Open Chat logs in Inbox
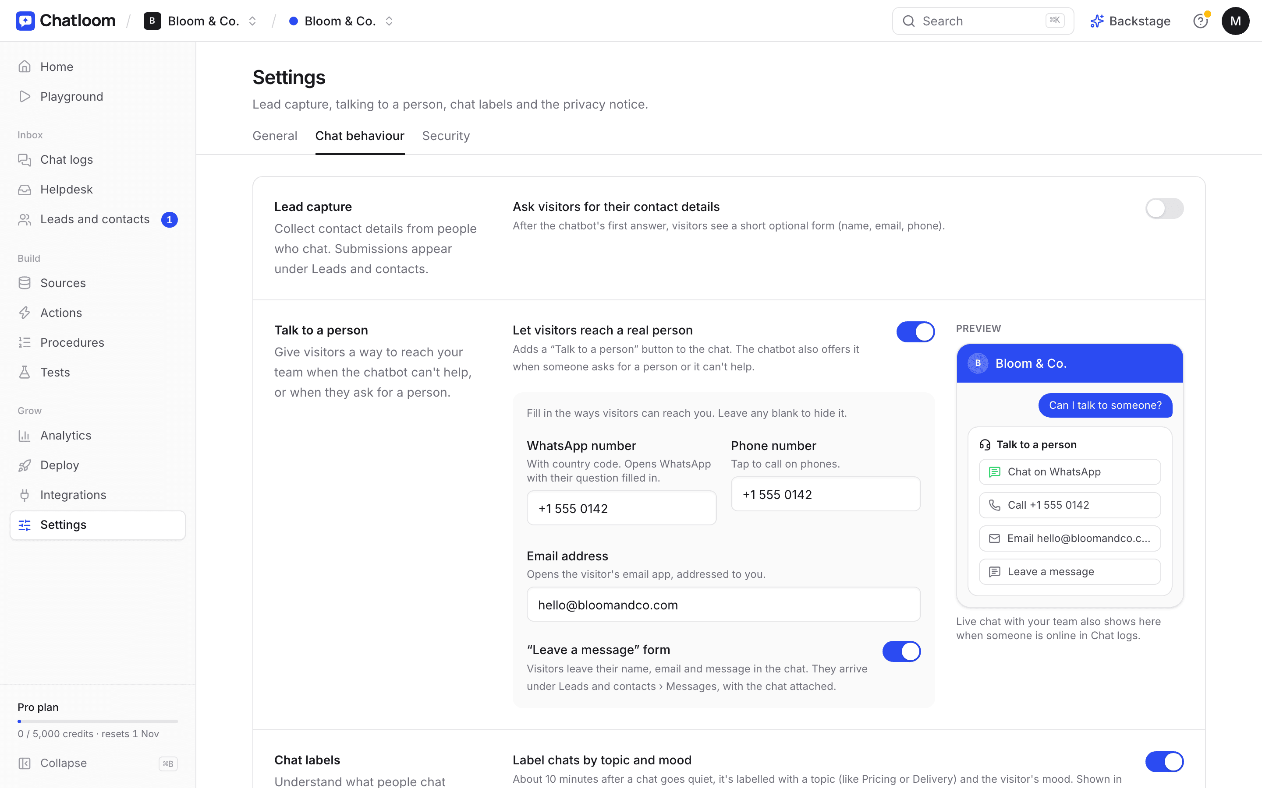The width and height of the screenshot is (1262, 788). pos(98,159)
